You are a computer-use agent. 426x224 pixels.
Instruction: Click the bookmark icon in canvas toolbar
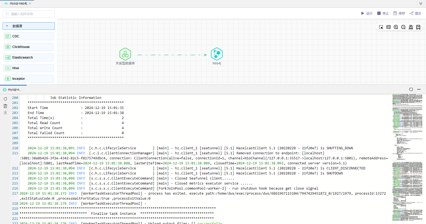(x=418, y=27)
